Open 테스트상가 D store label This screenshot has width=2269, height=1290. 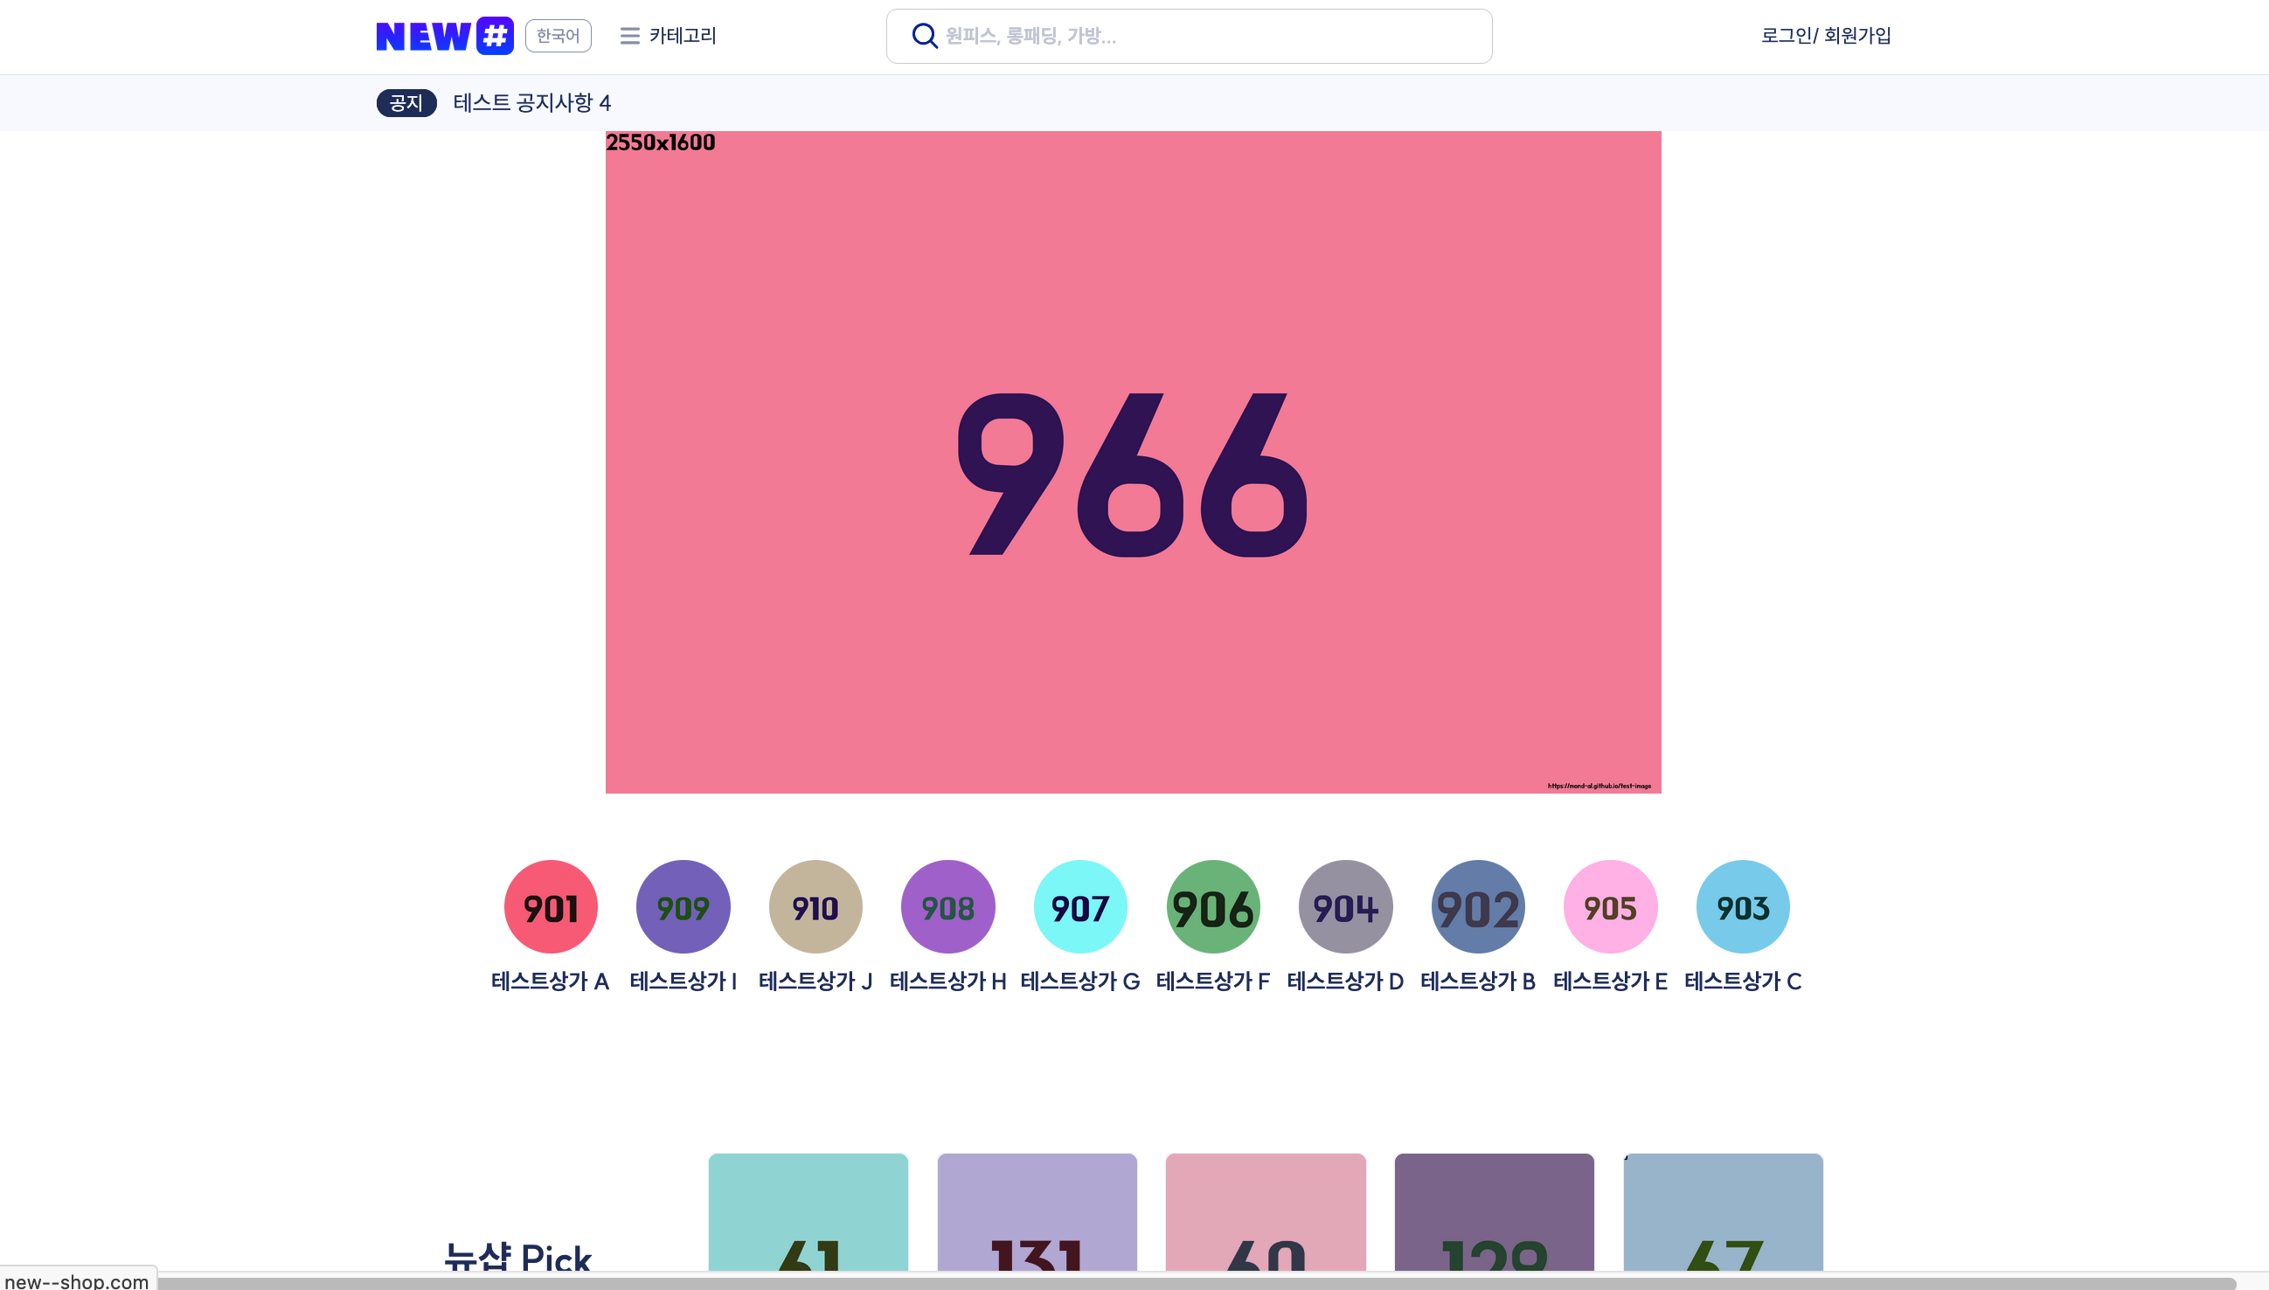click(x=1344, y=981)
